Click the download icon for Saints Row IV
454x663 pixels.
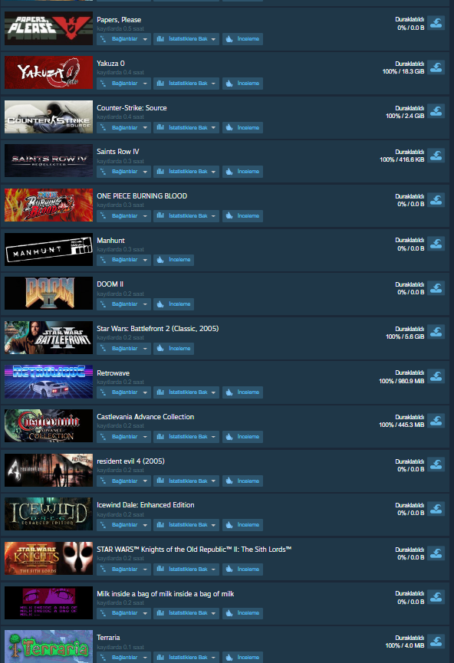(x=436, y=156)
